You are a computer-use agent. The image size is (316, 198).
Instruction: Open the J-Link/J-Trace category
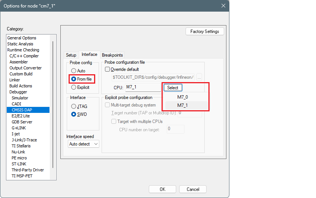coord(24,140)
